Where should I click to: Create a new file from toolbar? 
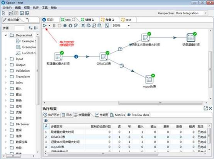[4, 13]
